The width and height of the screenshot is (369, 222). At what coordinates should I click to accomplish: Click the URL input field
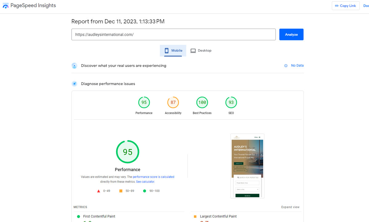point(173,34)
